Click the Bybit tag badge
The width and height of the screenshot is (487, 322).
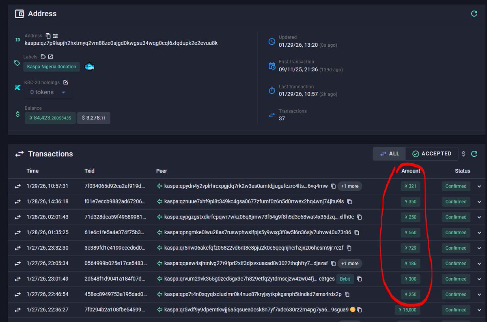click(x=345, y=279)
